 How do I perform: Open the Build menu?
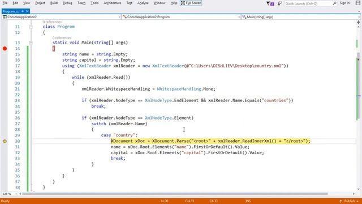[54, 3]
